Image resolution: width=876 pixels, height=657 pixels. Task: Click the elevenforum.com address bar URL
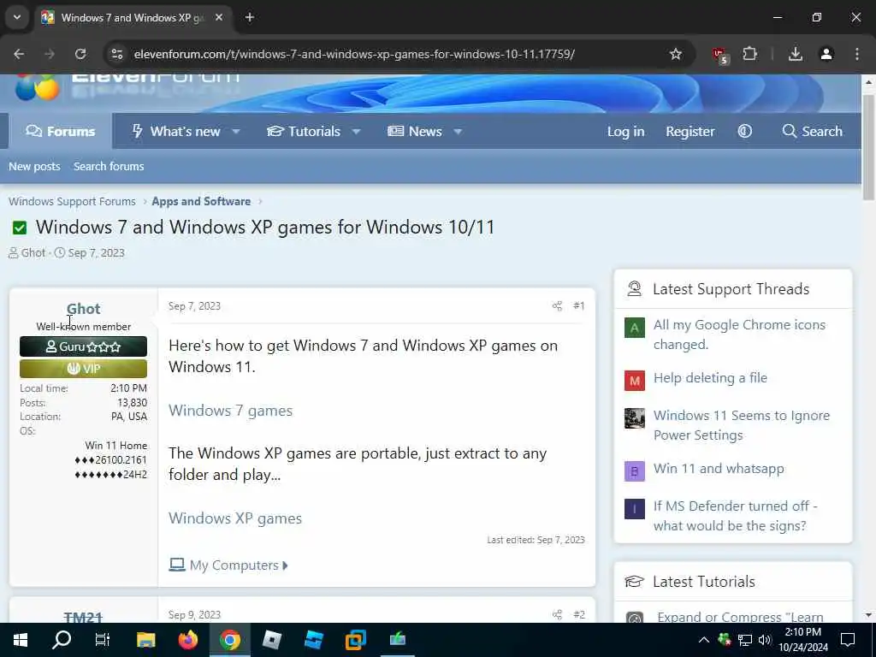pos(354,54)
